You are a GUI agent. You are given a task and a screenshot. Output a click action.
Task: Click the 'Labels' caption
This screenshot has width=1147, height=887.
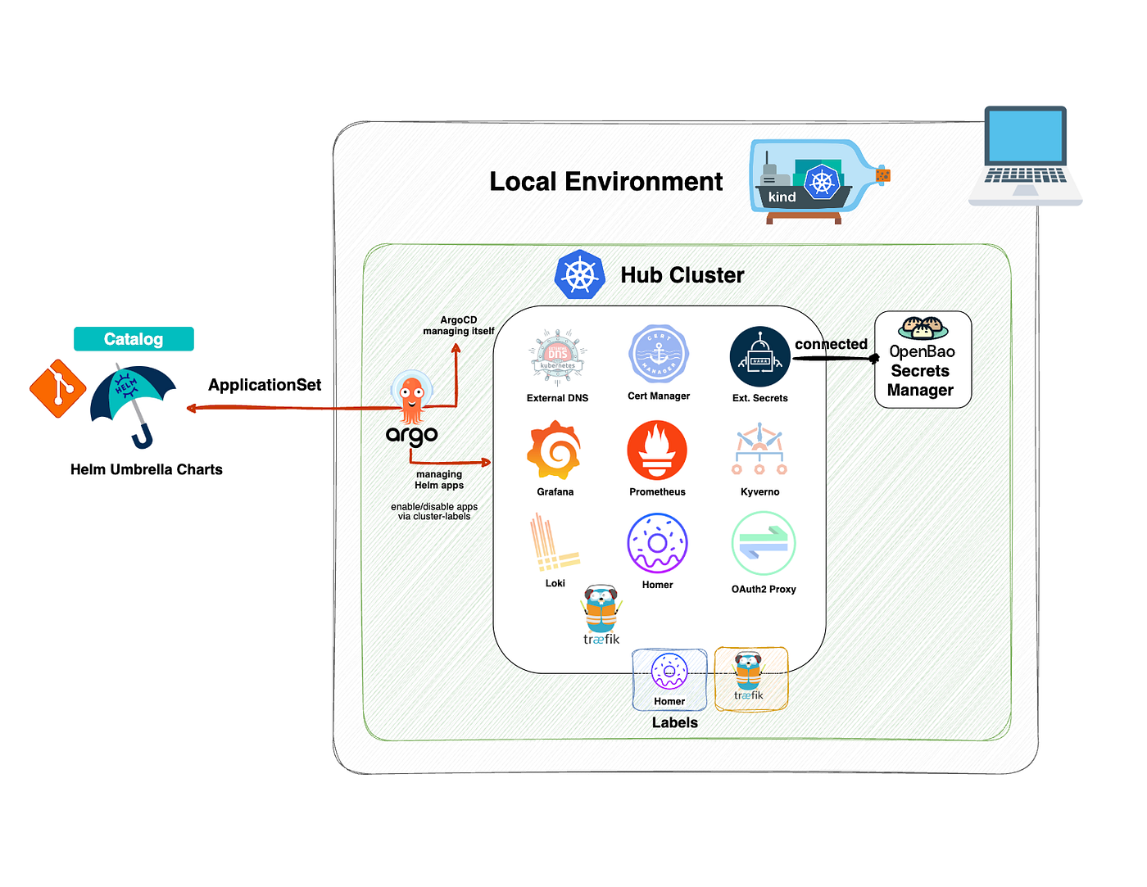[x=675, y=722]
